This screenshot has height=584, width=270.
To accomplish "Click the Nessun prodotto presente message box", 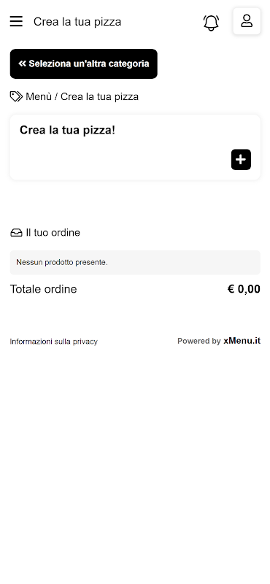I will click(135, 263).
